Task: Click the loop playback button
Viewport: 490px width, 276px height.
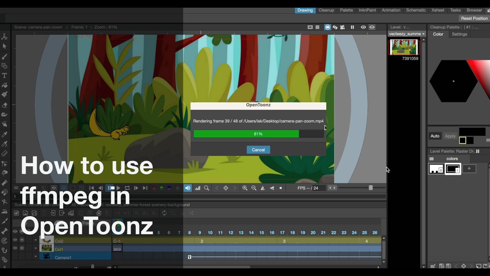Action: point(127,188)
